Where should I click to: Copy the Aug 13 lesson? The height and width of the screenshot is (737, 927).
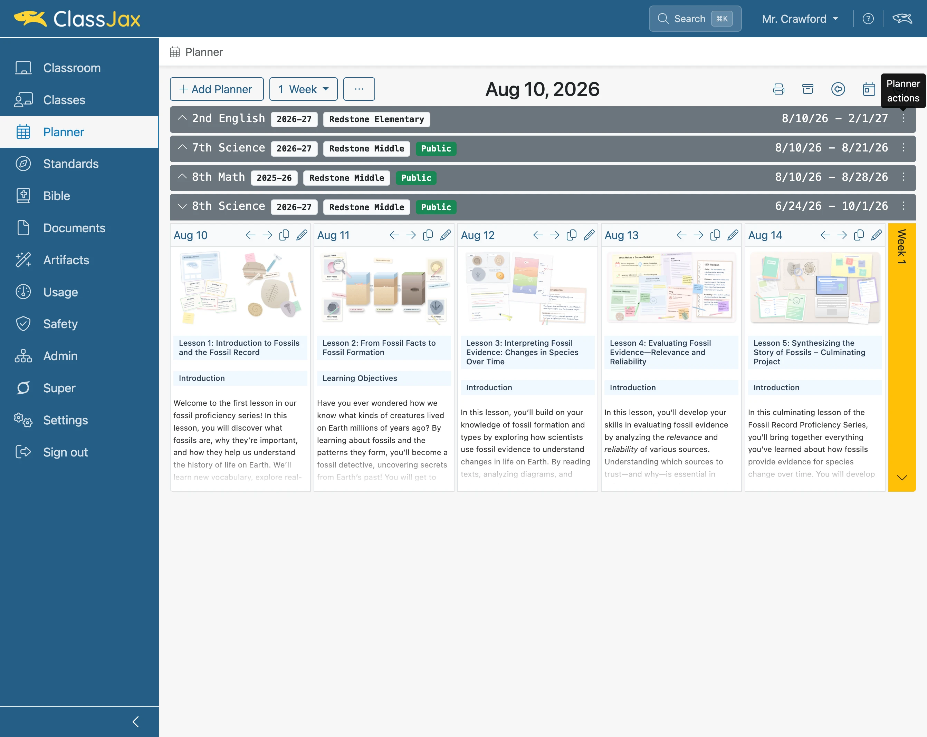(715, 235)
